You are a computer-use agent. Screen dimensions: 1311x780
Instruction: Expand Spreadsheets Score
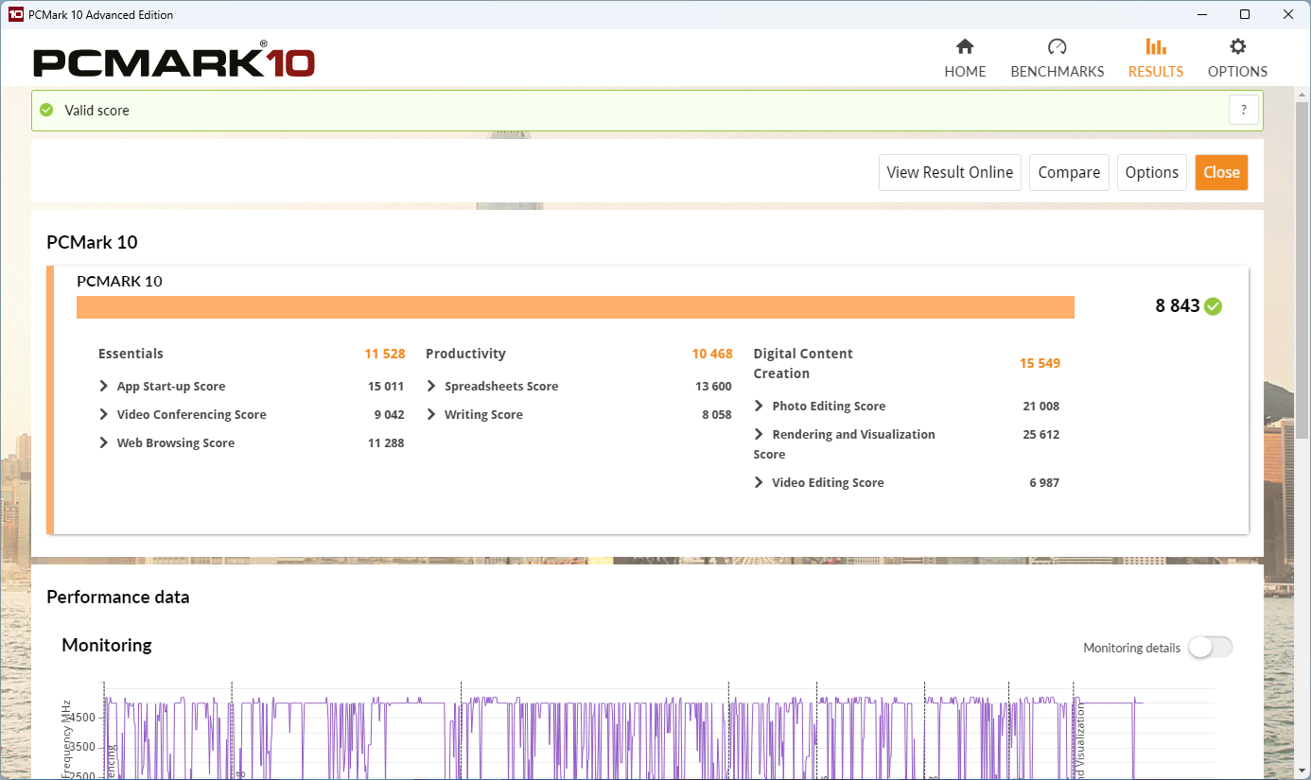coord(431,386)
